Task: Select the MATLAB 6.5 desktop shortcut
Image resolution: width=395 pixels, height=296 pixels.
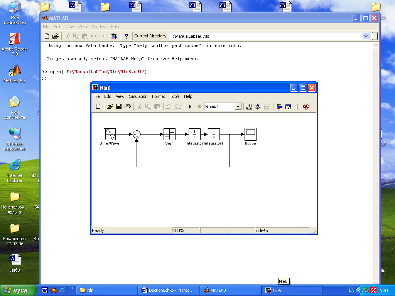Action: point(15,74)
